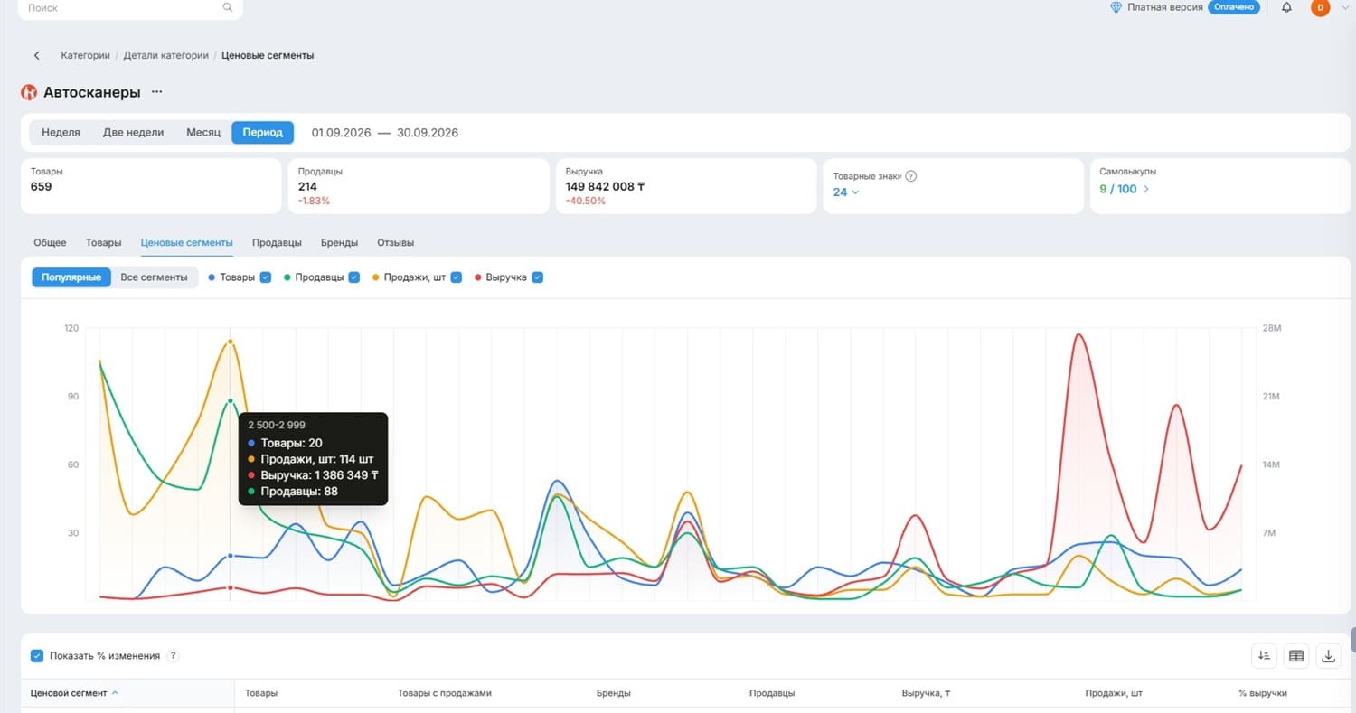The image size is (1356, 713).
Task: Switch to the Общее tab
Action: [x=50, y=243]
